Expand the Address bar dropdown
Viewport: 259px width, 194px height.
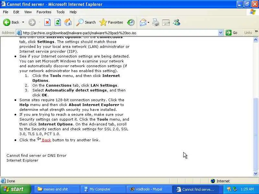pyautogui.click(x=220, y=33)
